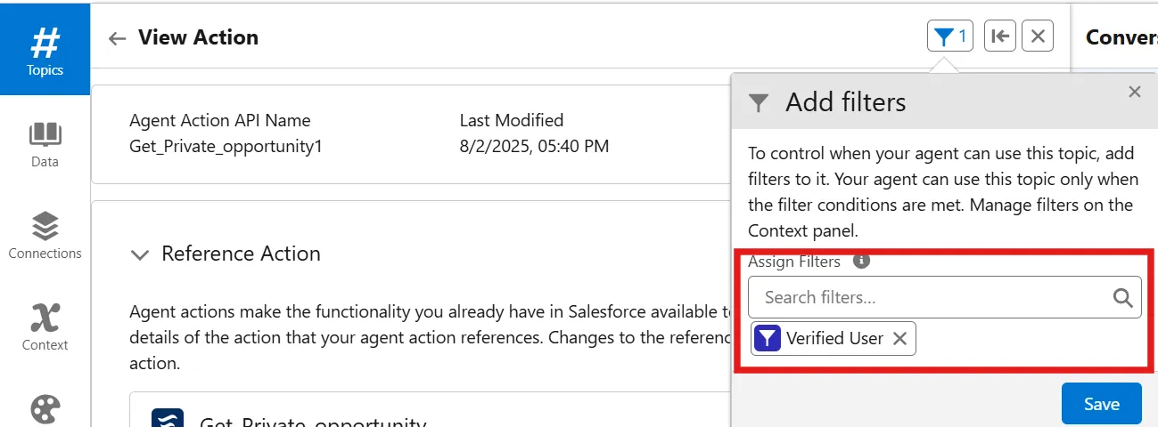Show info tooltip for Assign Filters

861,262
